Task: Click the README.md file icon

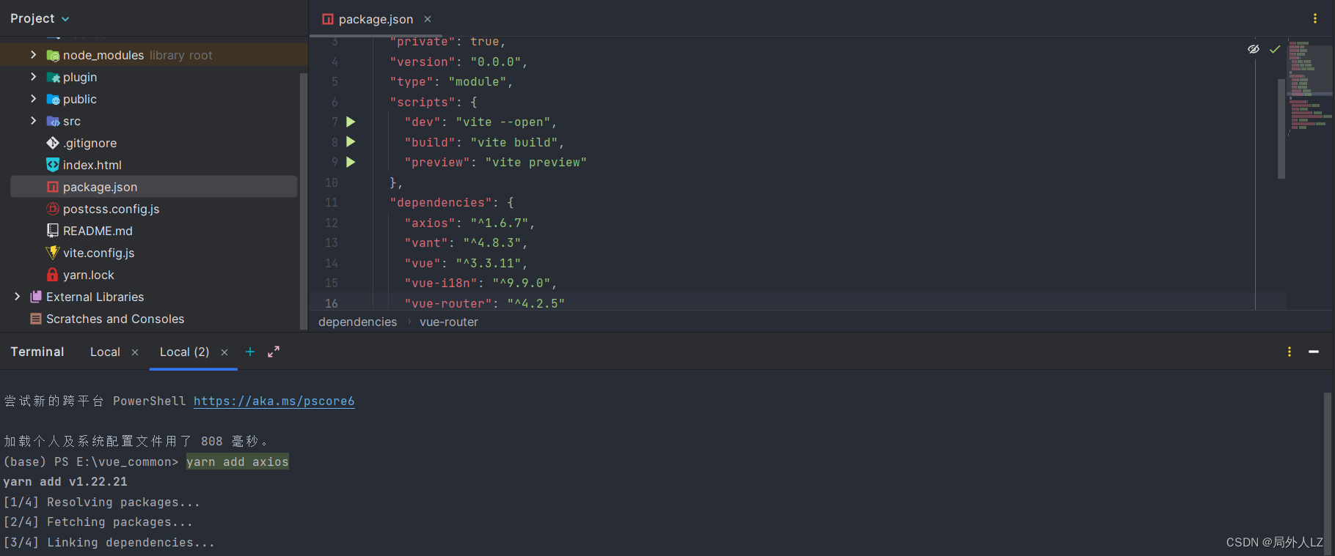Action: pyautogui.click(x=53, y=231)
